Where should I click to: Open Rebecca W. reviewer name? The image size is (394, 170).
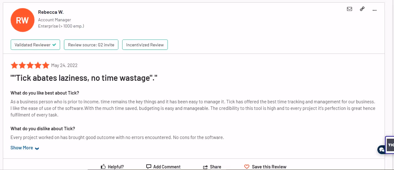click(x=51, y=12)
